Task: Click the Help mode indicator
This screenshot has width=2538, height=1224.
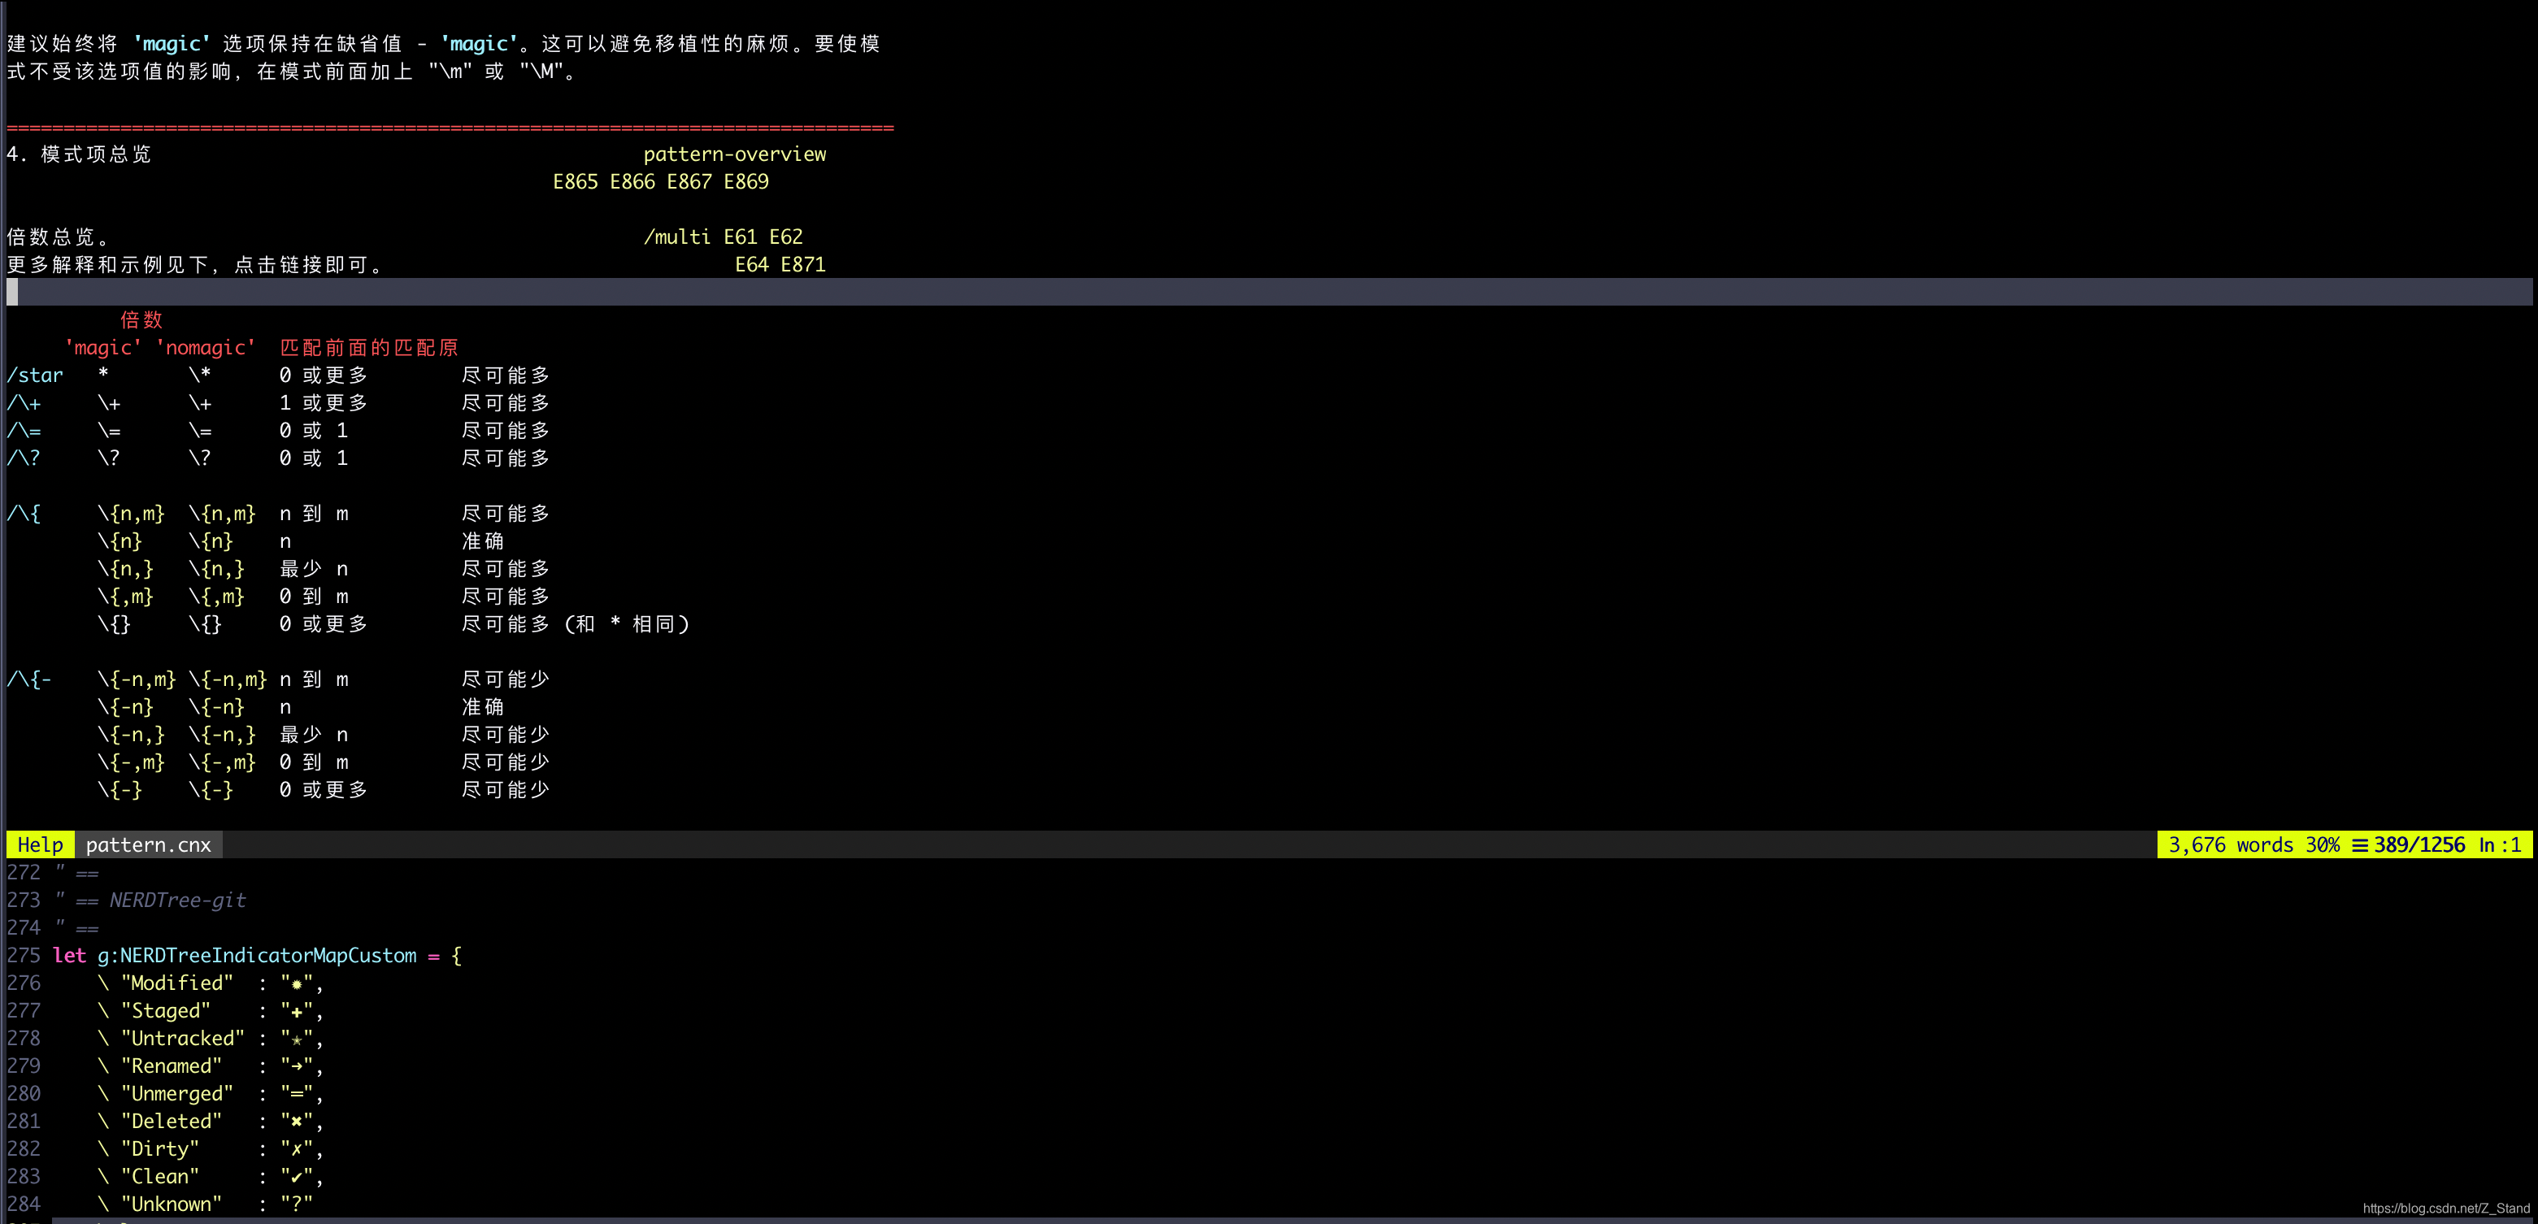Action: coord(41,845)
